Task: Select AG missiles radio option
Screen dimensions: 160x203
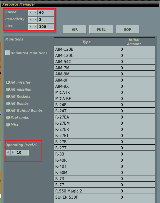Action: pyautogui.click(x=8, y=89)
